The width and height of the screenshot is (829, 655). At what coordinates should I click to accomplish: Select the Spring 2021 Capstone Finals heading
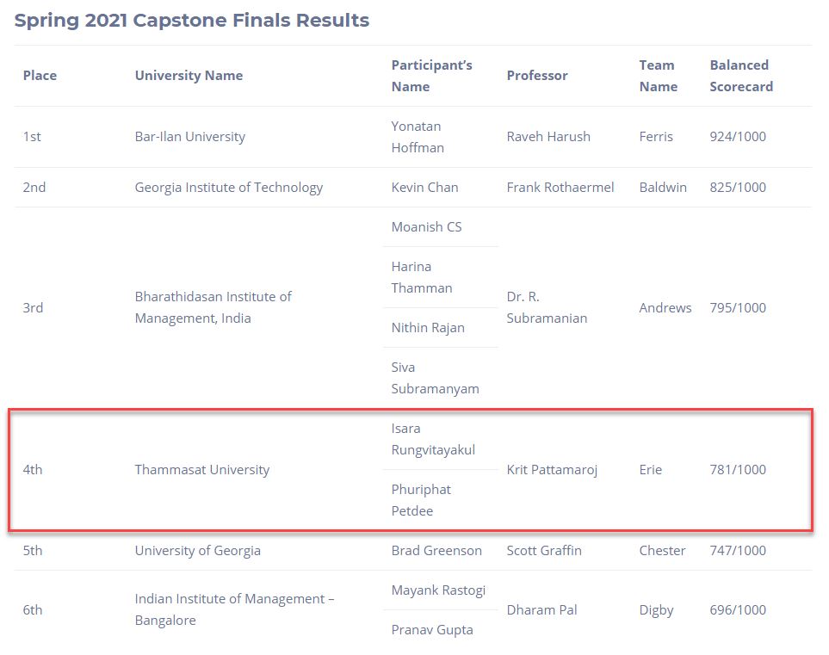[192, 21]
